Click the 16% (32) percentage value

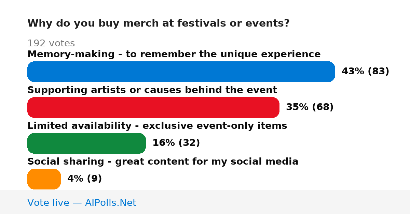176,143
